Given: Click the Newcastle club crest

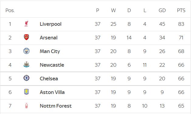Looking at the screenshot, I should pyautogui.click(x=26, y=65).
